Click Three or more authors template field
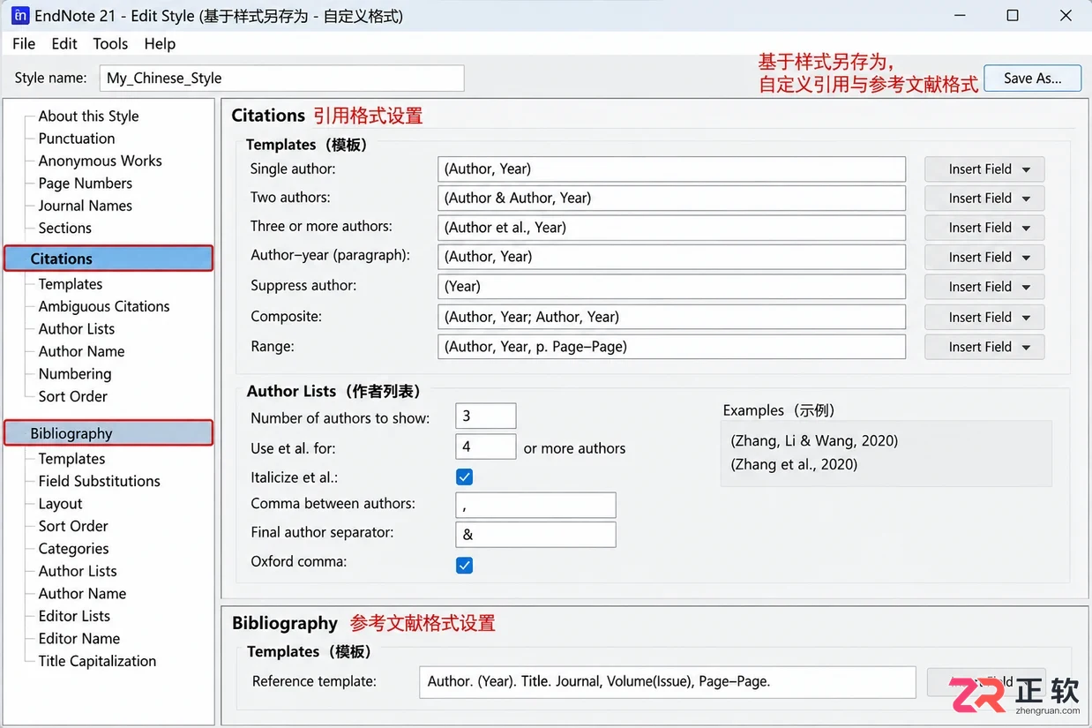 click(x=671, y=228)
